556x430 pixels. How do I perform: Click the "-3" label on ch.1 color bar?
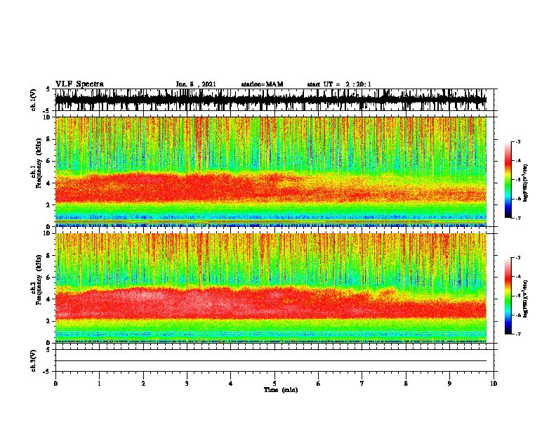pyautogui.click(x=517, y=142)
